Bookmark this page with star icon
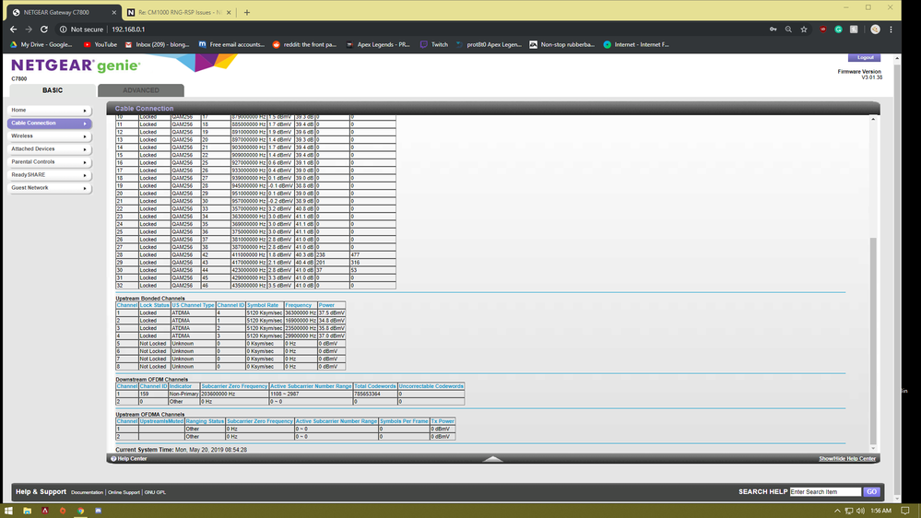The image size is (921, 518). 804,29
